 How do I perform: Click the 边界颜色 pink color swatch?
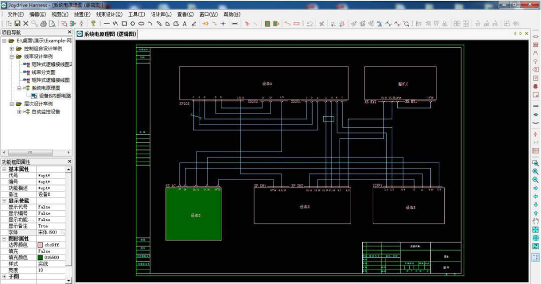[x=40, y=245]
